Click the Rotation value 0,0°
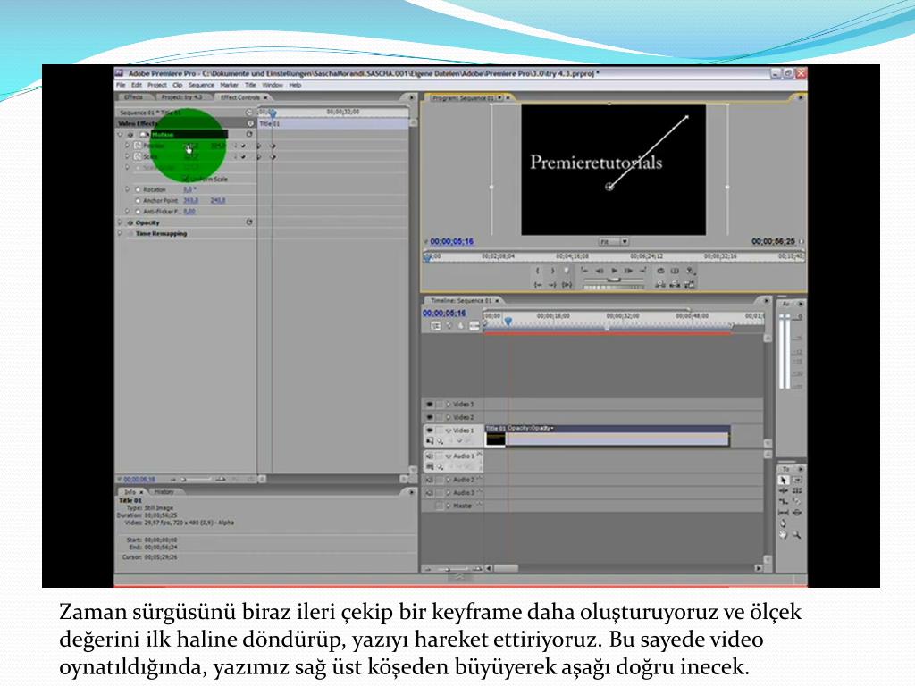Viewport: 915px width, 686px height. [x=189, y=189]
